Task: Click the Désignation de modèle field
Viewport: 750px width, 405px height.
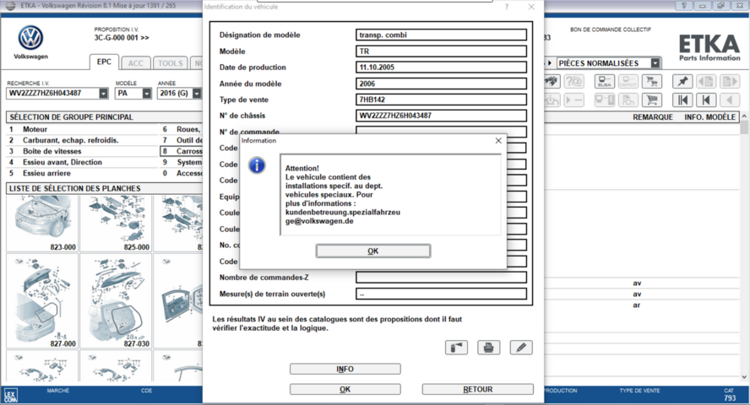Action: point(441,35)
